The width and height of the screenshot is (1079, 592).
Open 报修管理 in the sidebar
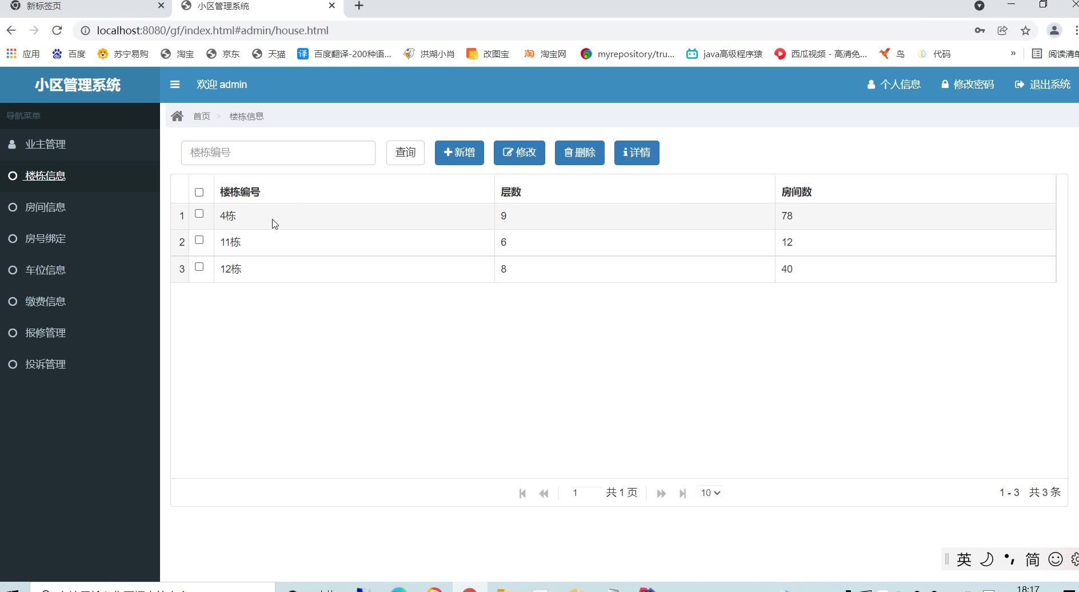tap(80, 333)
